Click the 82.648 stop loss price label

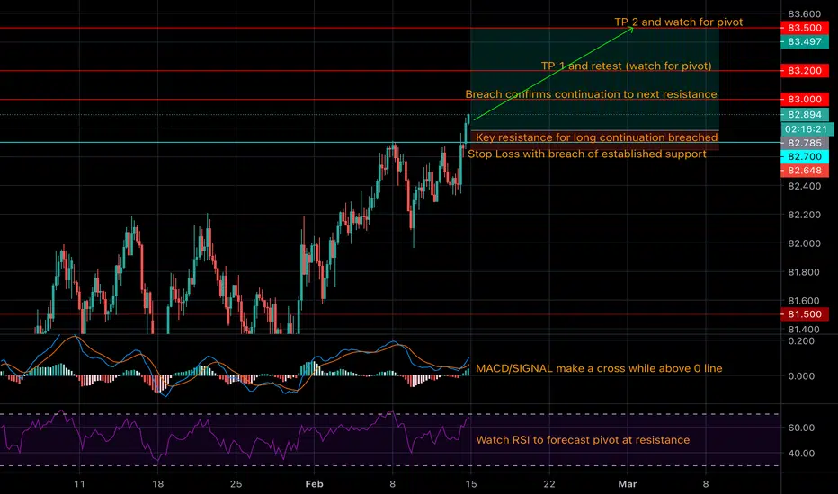click(805, 171)
